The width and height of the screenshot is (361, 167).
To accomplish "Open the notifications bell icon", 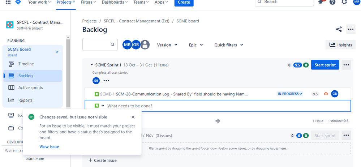I will pyautogui.click(x=321, y=2).
